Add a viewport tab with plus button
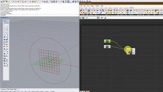 coord(18,89)
